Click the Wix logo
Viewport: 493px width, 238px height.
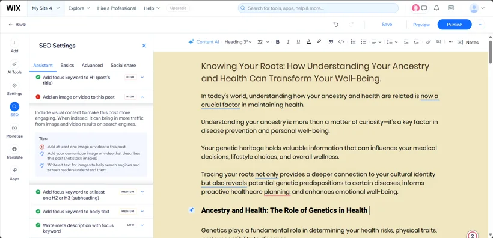click(x=13, y=8)
